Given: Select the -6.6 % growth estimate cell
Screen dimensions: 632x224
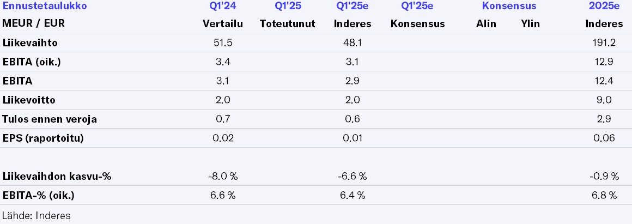Looking at the screenshot, I should [353, 177].
